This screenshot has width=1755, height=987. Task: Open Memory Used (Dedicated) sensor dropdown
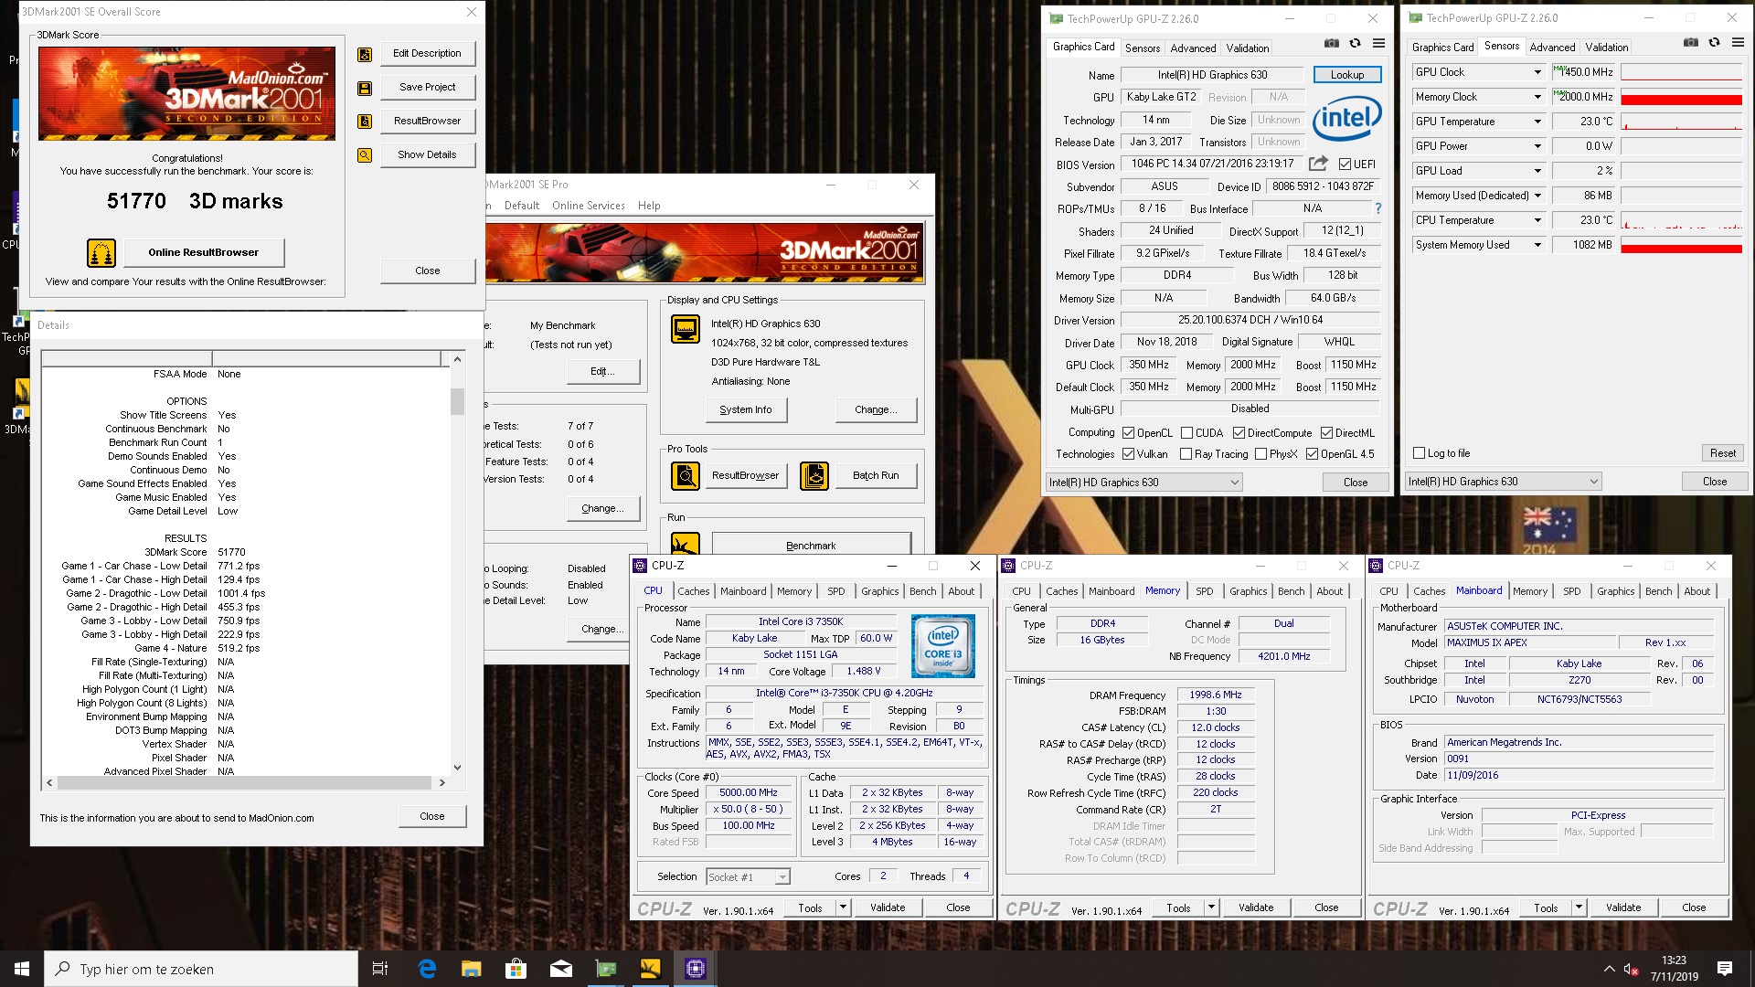tap(1537, 196)
